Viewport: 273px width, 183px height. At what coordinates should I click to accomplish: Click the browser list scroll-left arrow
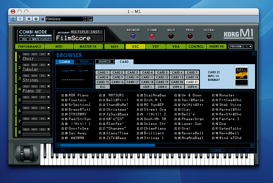pyautogui.click(x=58, y=145)
